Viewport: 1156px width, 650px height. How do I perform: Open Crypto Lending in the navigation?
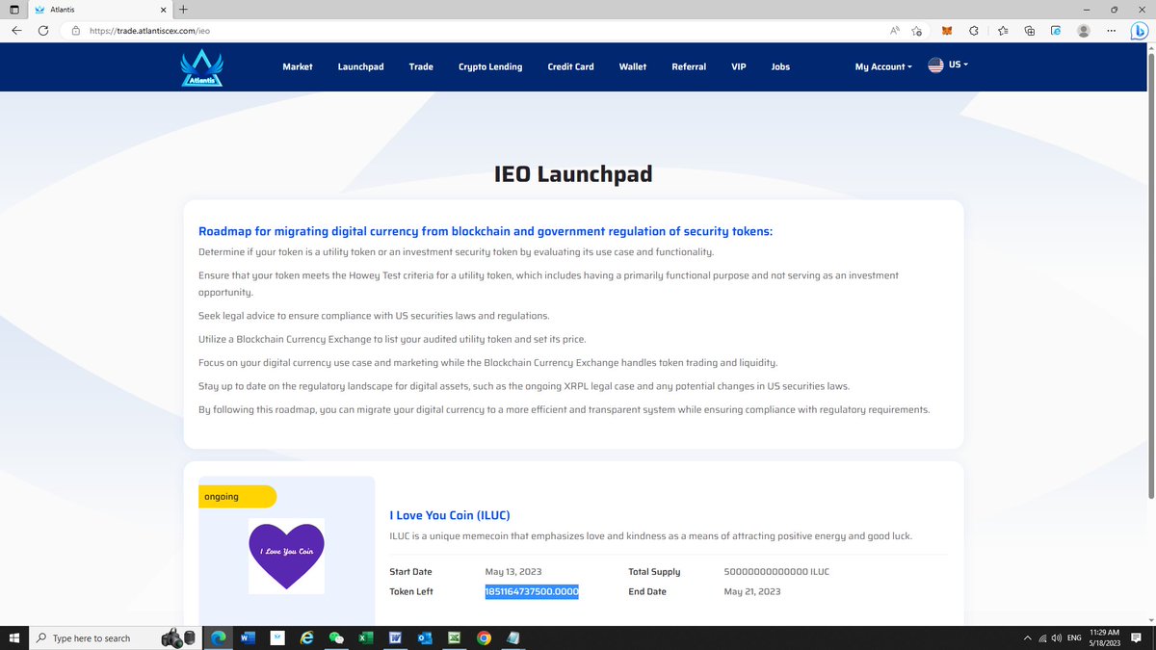pos(490,66)
